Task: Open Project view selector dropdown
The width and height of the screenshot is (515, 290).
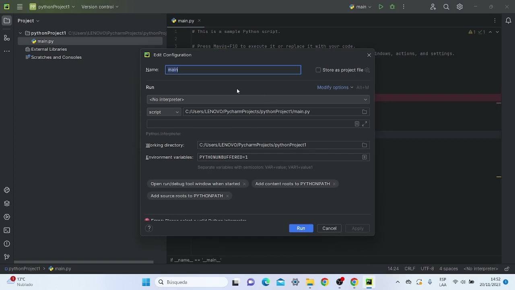Action: pyautogui.click(x=29, y=21)
